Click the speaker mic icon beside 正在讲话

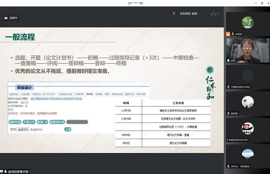coord(174,13)
